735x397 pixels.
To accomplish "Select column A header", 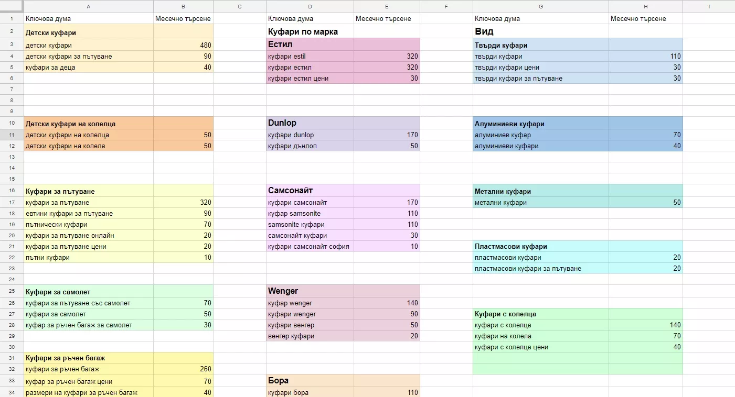I will coord(89,6).
